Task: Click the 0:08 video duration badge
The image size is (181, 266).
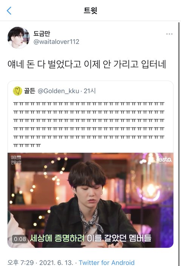Action: pos(20,239)
